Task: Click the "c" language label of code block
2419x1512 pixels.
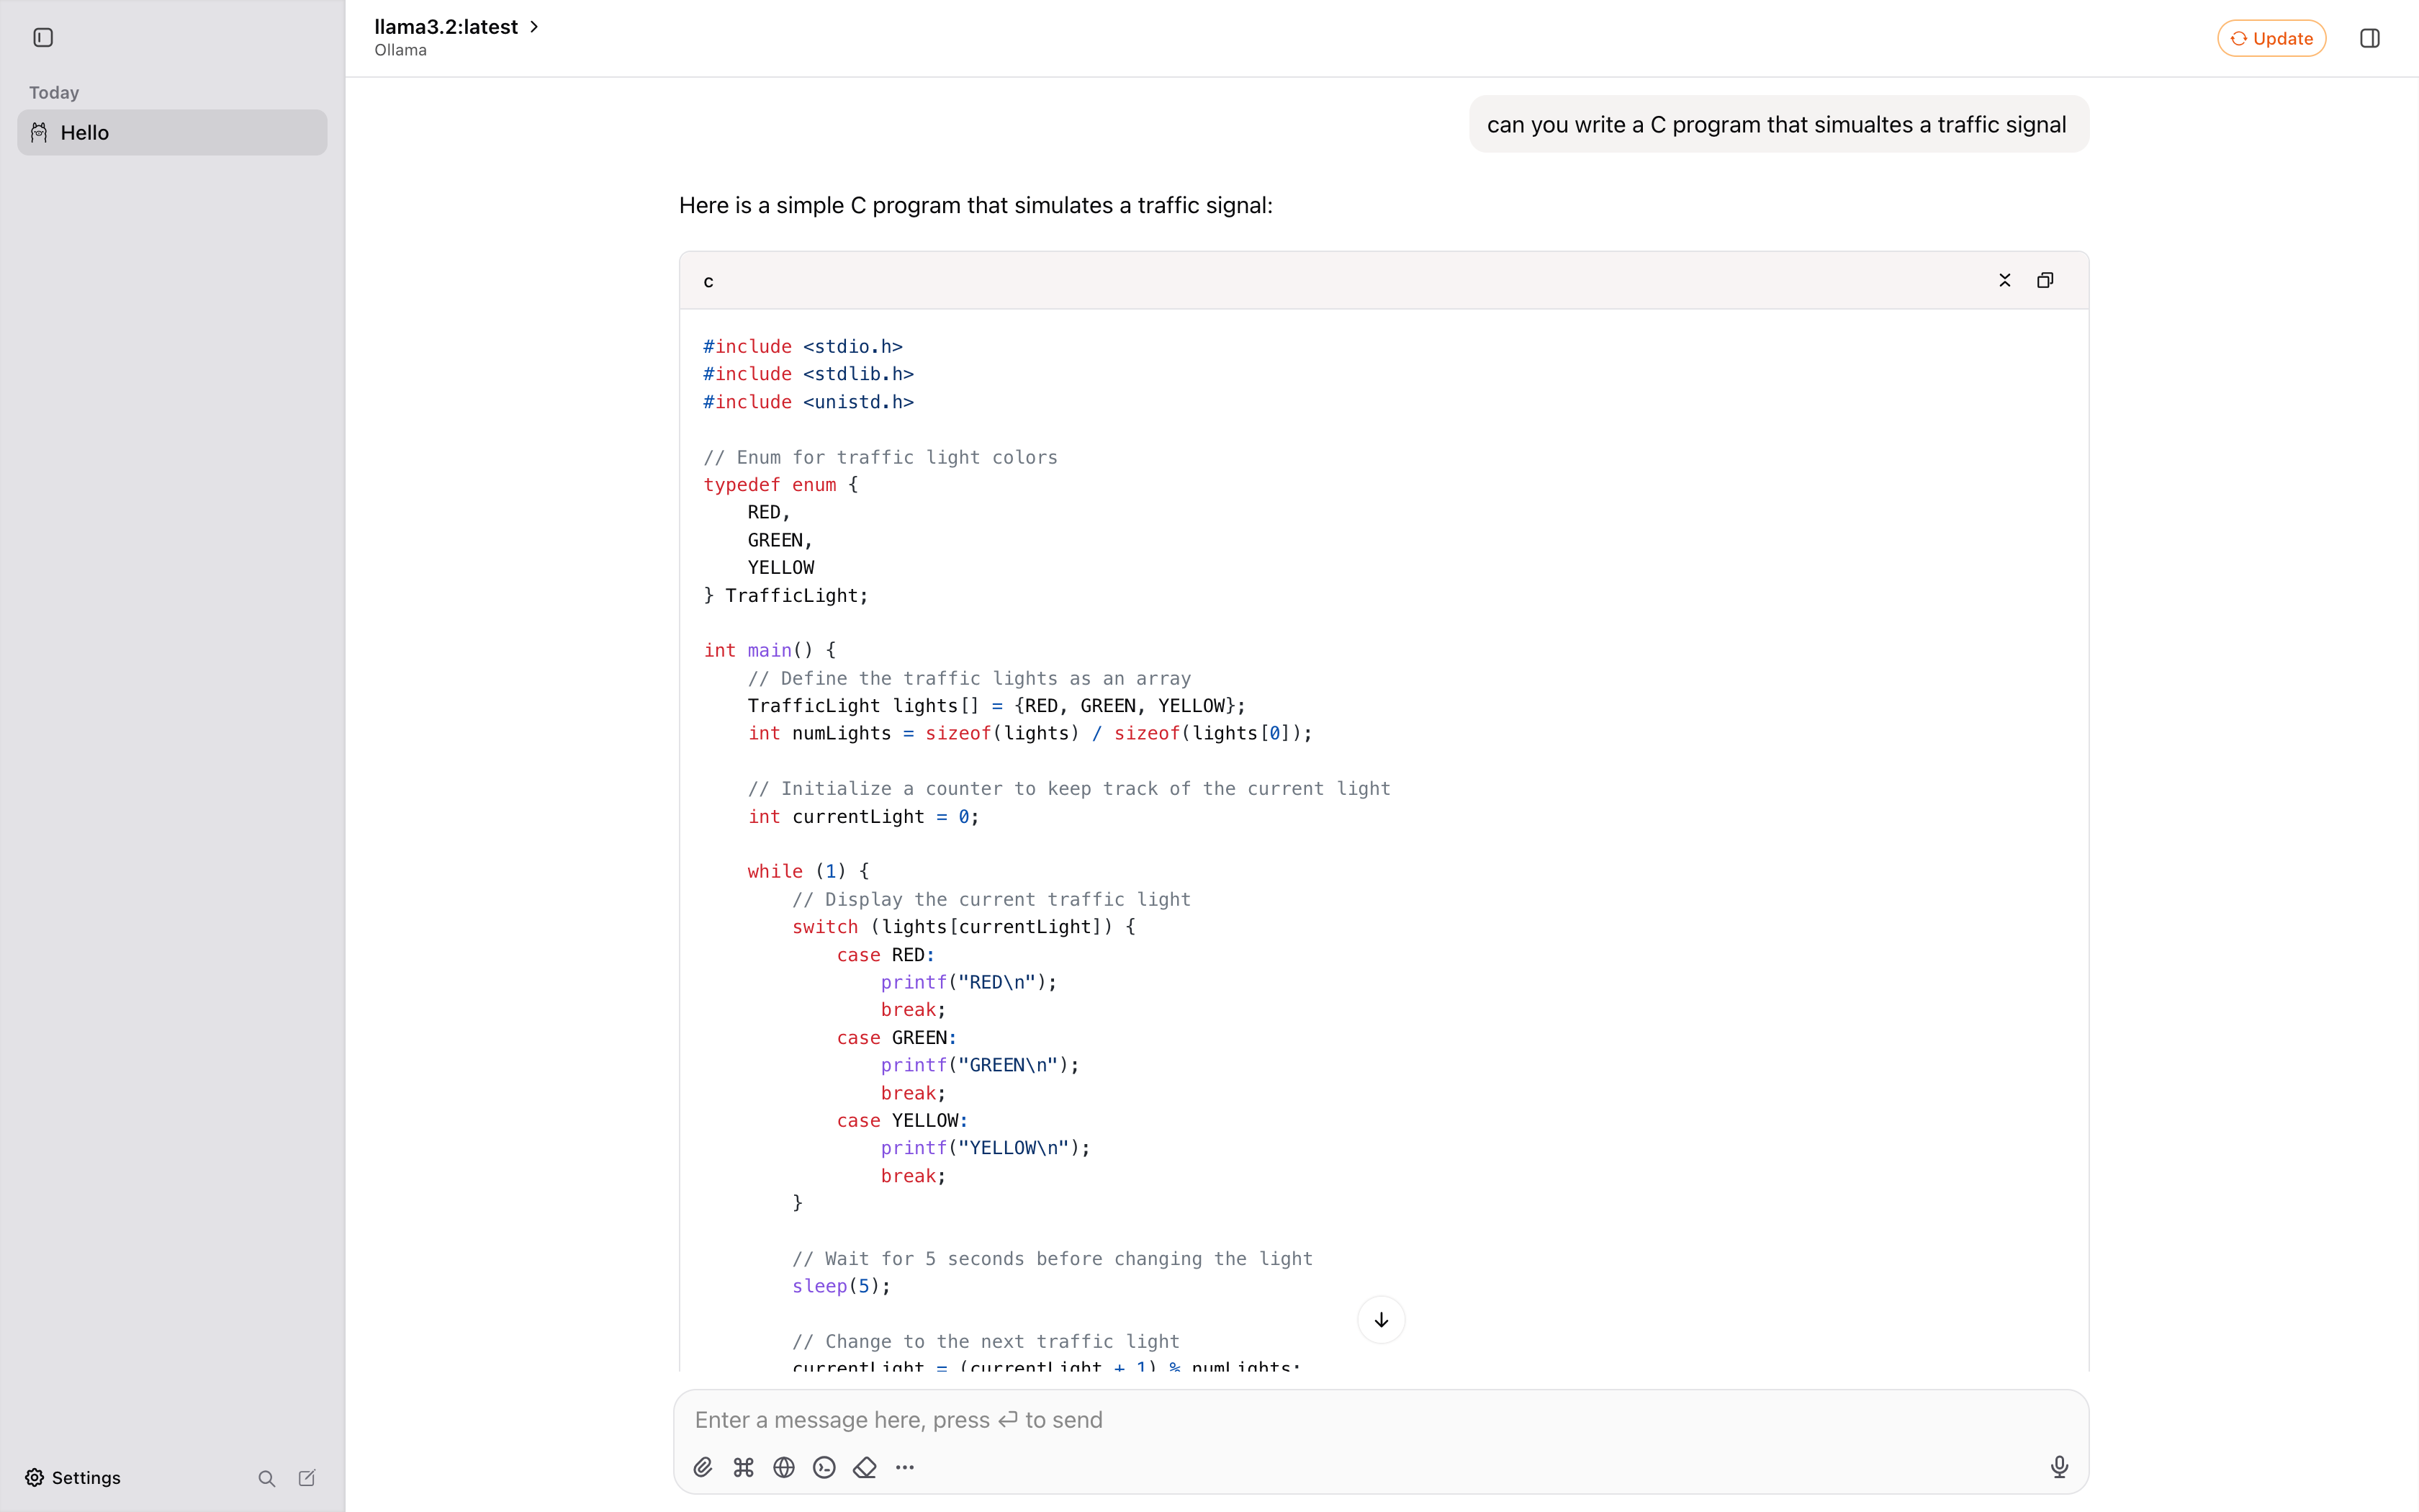Action: [x=708, y=281]
